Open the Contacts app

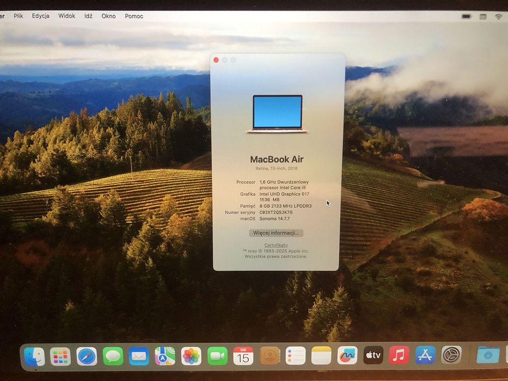coord(270,356)
